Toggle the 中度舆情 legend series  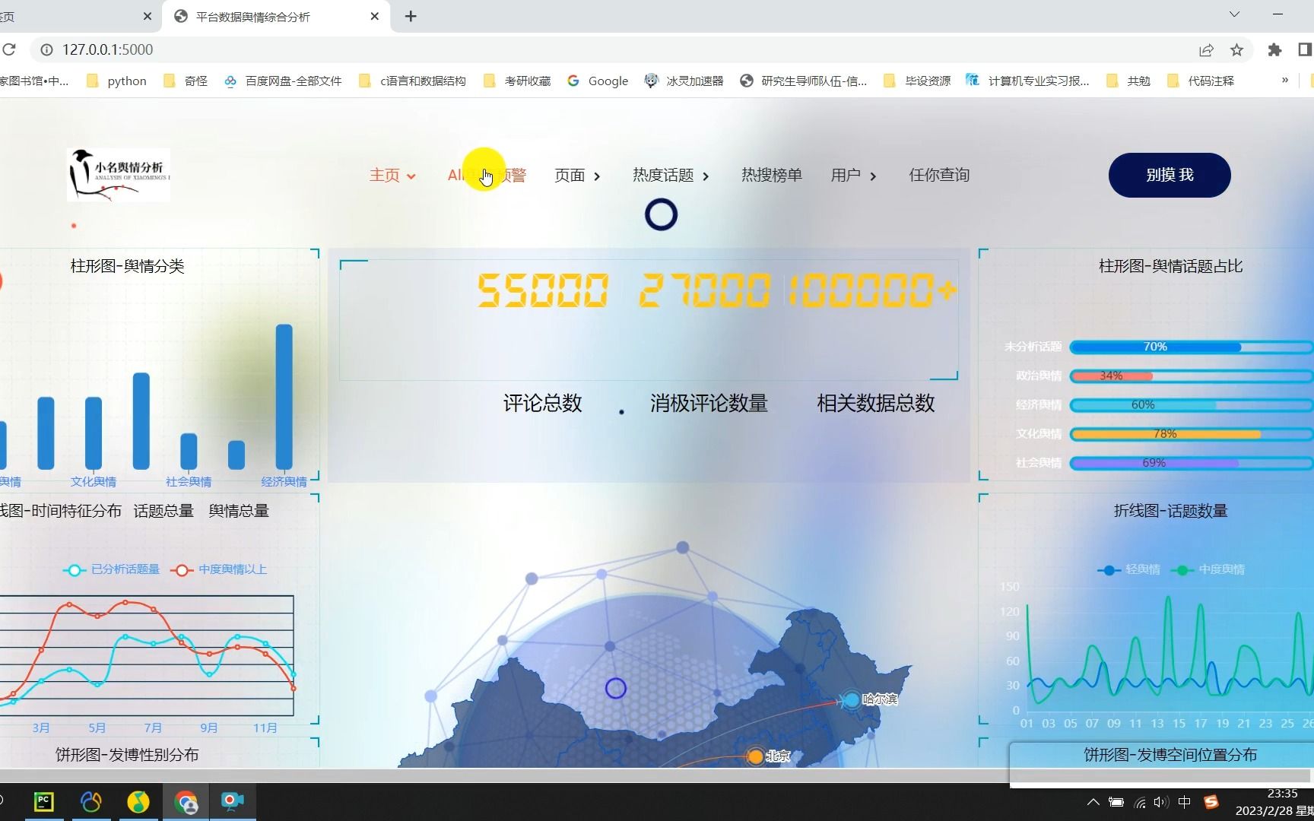[x=1208, y=569]
